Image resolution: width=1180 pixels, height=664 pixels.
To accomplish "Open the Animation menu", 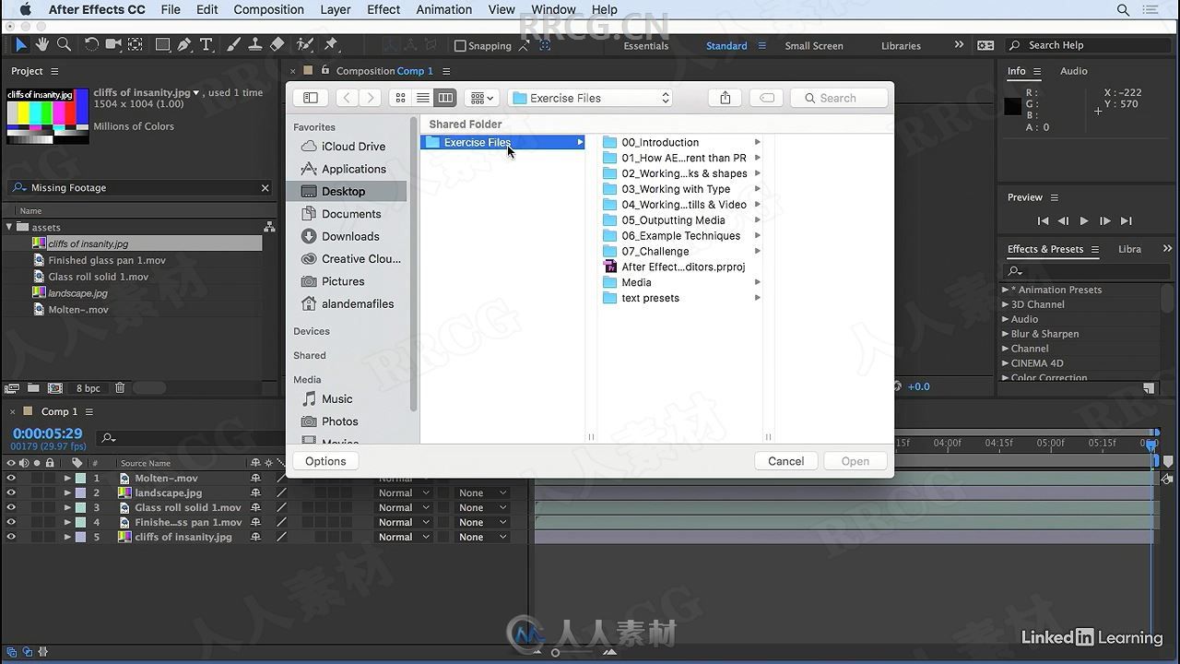I will (443, 9).
